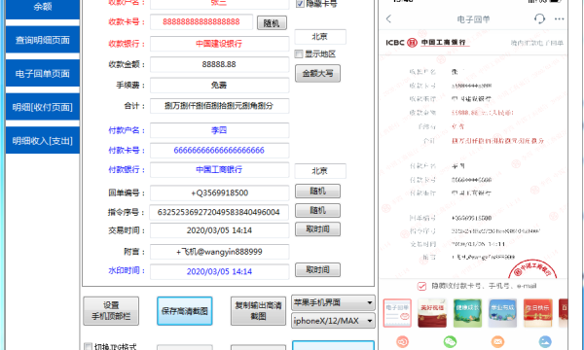Image resolution: width=584 pixels, height=350 pixels.
Task: Switch to 明细[收付页面] in sidebar
Action: tap(43, 107)
